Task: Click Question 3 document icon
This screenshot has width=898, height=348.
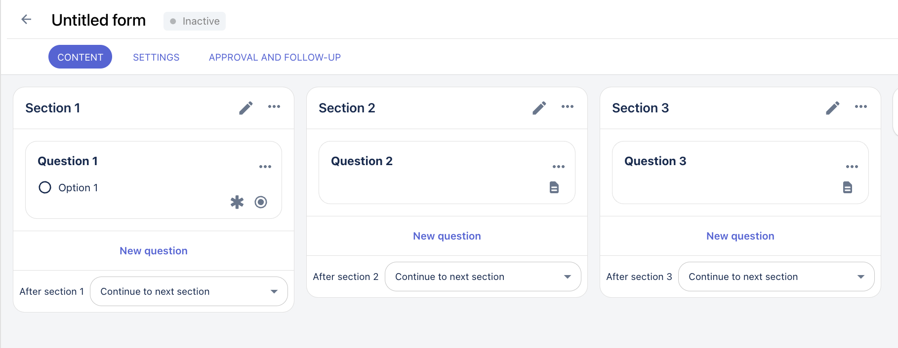Action: (848, 187)
